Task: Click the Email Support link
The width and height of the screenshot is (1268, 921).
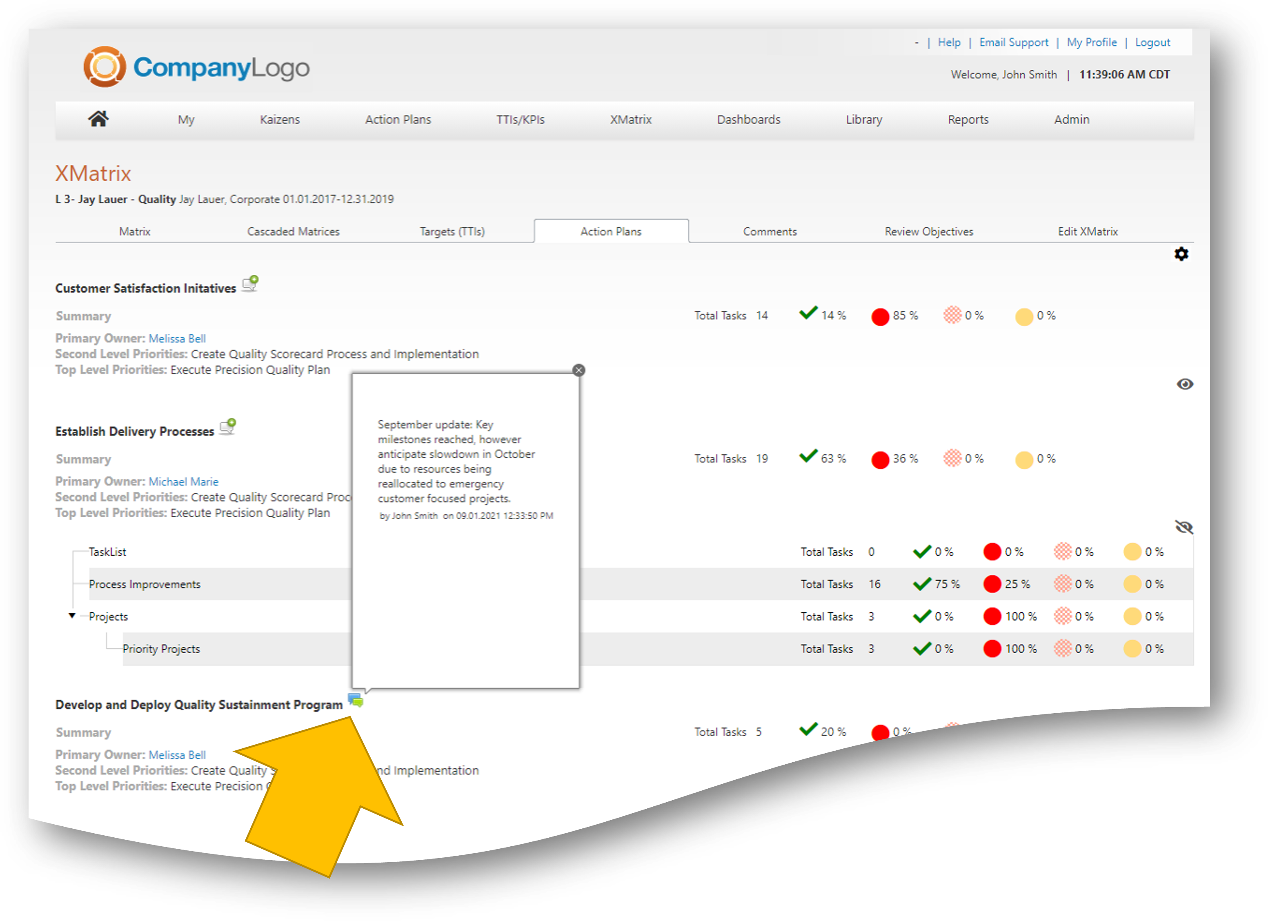Action: point(1013,42)
